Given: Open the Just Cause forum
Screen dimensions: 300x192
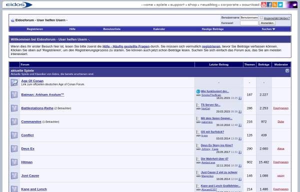Looking at the screenshot, I should (30, 175).
